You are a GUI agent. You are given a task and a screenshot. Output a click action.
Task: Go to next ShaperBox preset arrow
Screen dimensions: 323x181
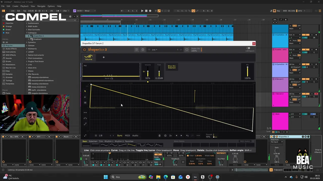click(181, 50)
